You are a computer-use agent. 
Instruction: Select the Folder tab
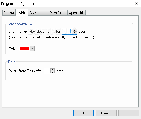pos(22,12)
